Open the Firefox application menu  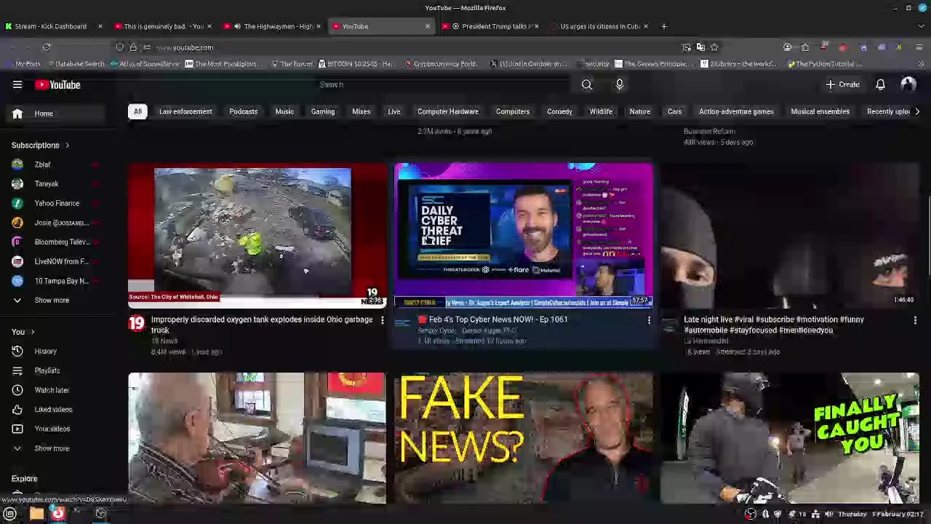pyautogui.click(x=919, y=47)
